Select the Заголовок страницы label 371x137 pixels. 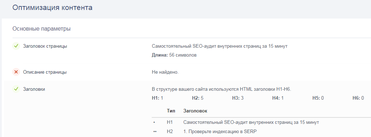[45, 46]
